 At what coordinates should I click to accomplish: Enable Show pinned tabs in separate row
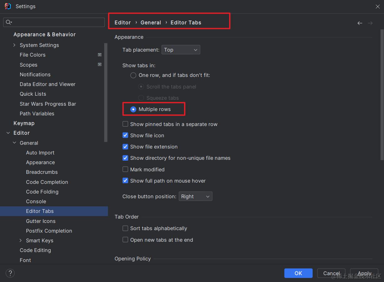point(125,124)
